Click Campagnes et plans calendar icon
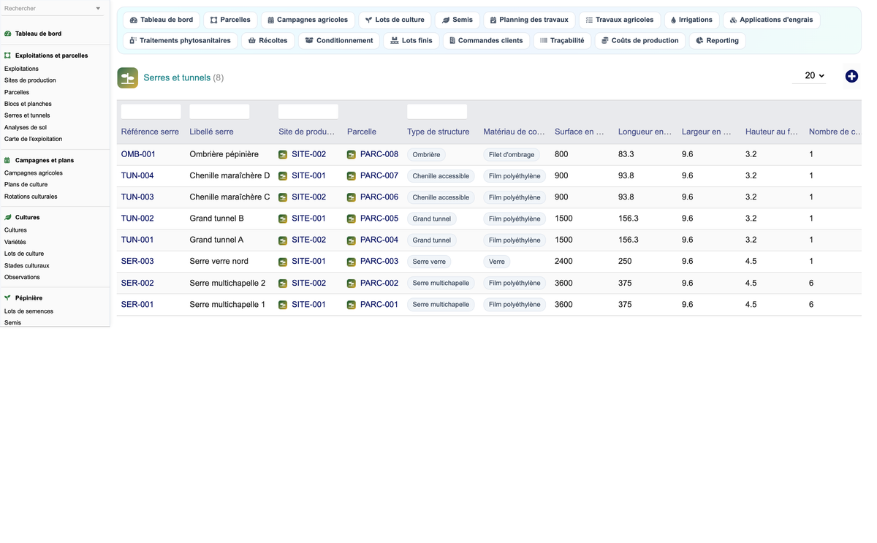This screenshot has height=543, width=877. (8, 160)
